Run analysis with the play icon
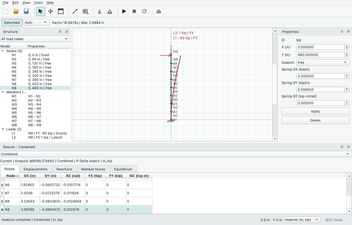Viewport: 352px width, 225px height. (x=124, y=11)
